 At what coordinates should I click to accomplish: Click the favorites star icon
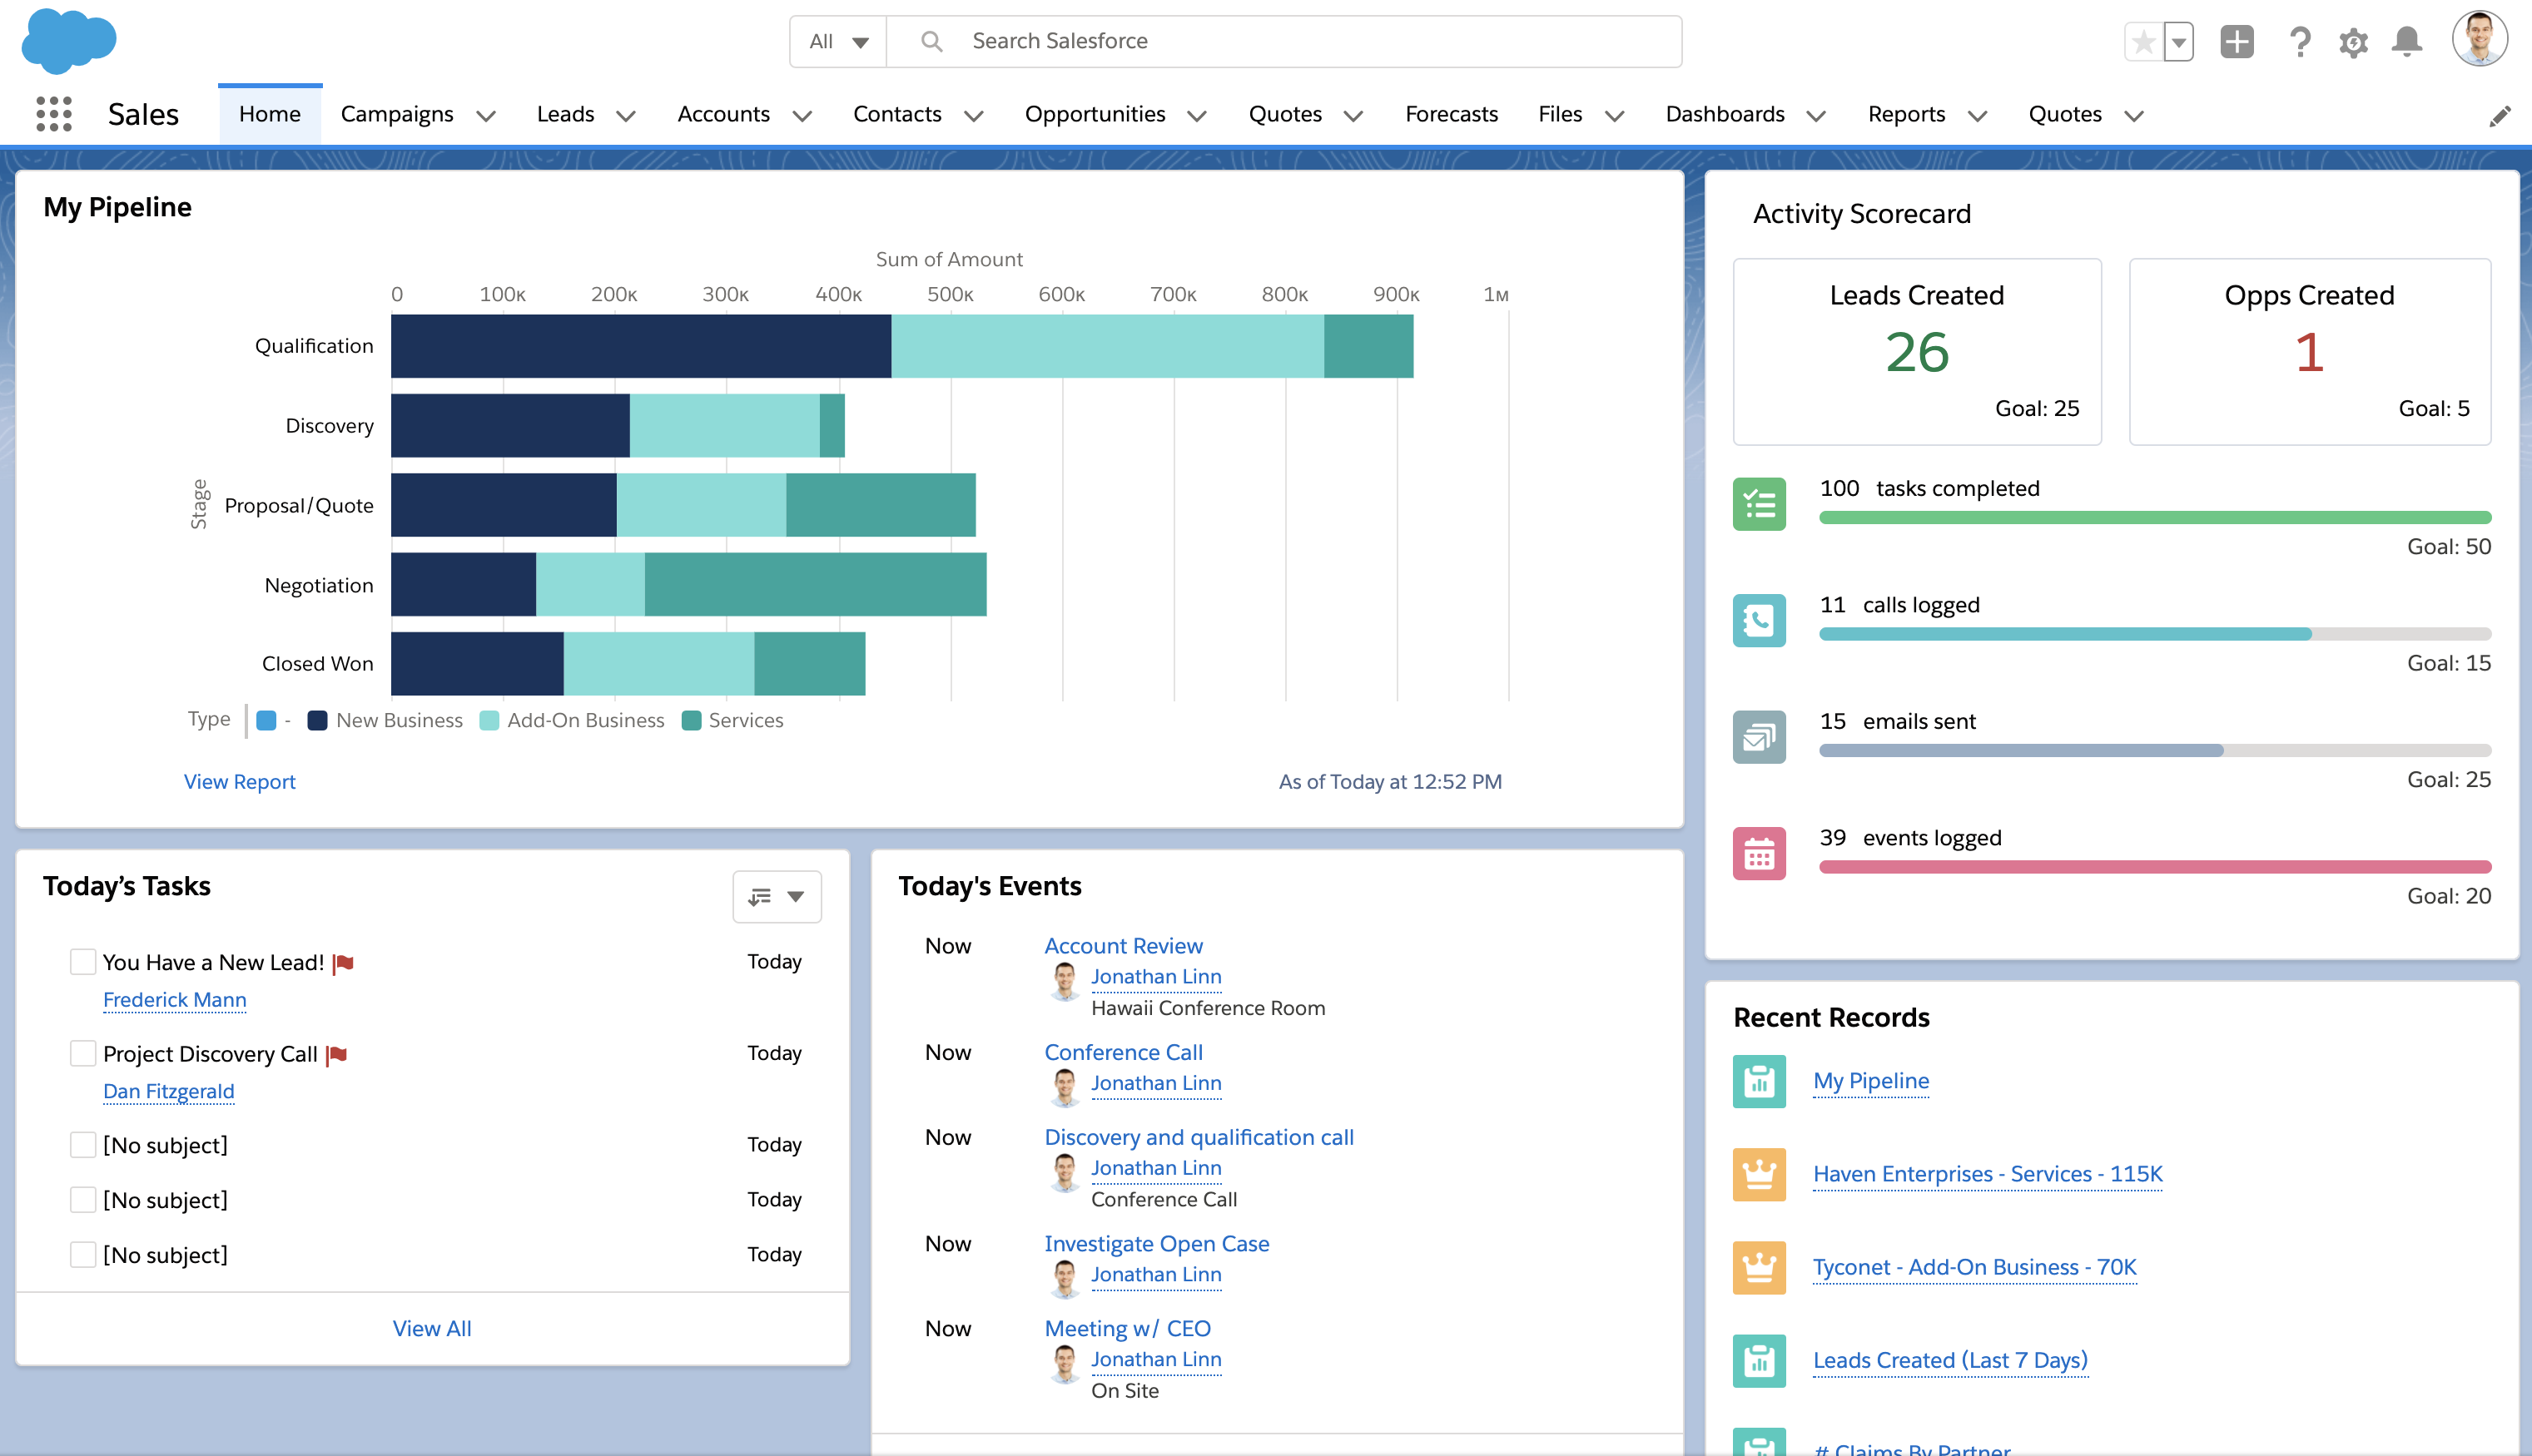point(2142,42)
